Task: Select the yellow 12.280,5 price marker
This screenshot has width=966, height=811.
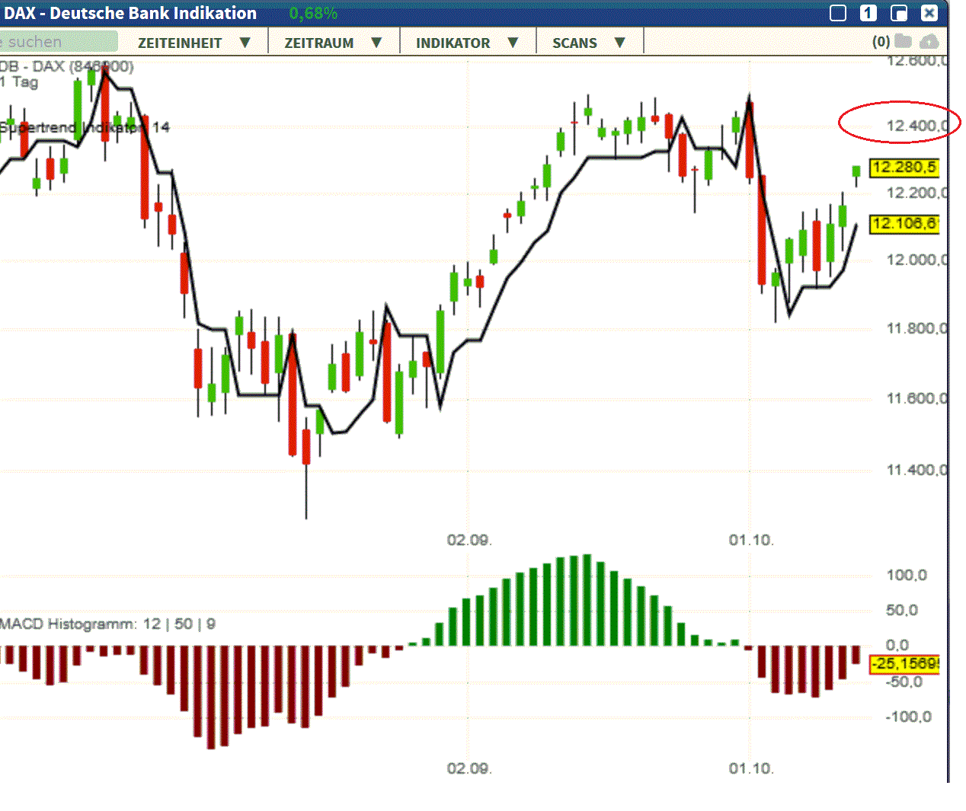Action: pyautogui.click(x=904, y=169)
